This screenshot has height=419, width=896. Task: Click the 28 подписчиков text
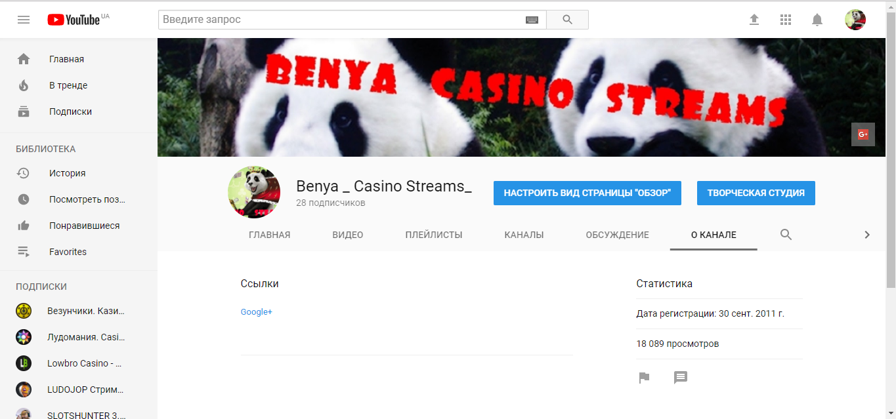coord(331,203)
